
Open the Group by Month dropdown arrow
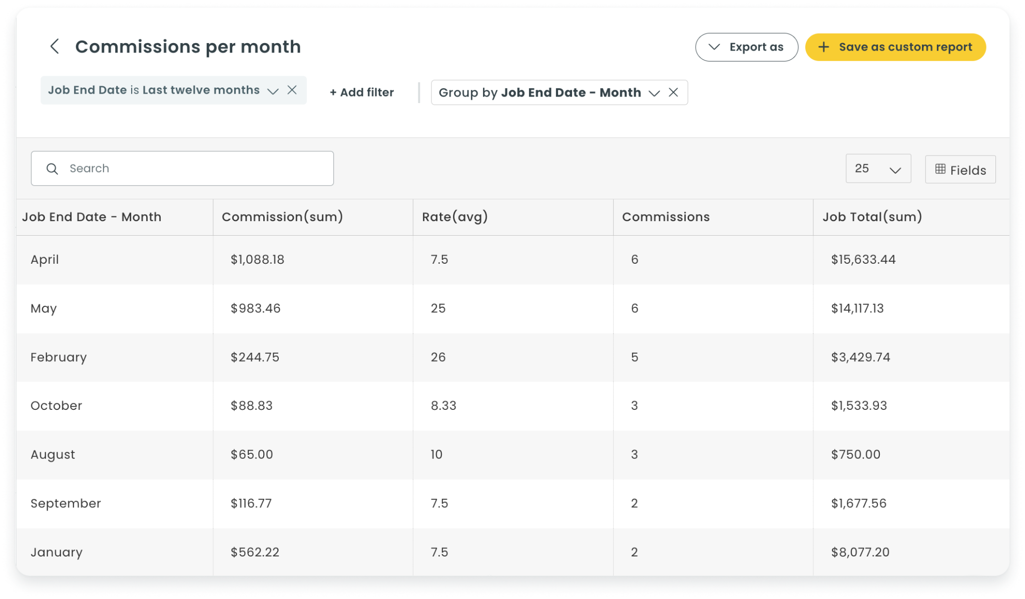coord(654,93)
